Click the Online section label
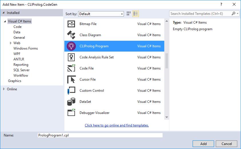 (12, 89)
